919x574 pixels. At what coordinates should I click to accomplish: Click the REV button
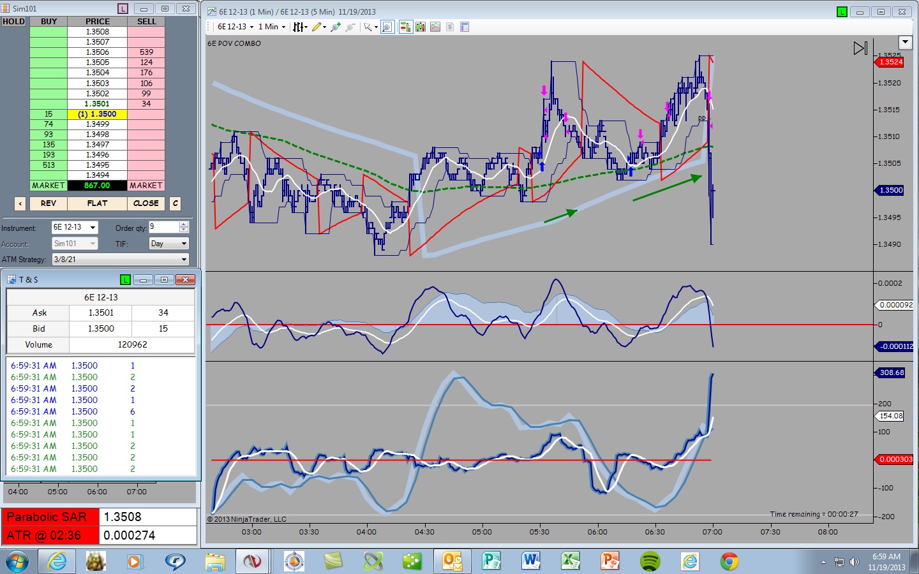pos(49,203)
